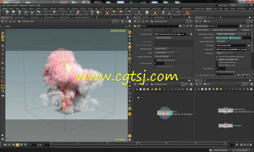Select the Grid shelf tool
Viewport: 254px width, 152px height.
(32, 13)
